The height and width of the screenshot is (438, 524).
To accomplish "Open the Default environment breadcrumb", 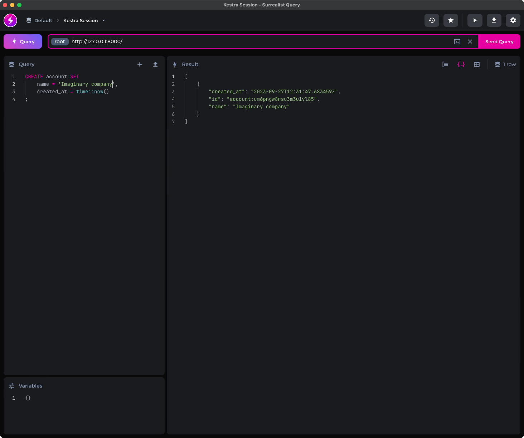I will pyautogui.click(x=39, y=20).
